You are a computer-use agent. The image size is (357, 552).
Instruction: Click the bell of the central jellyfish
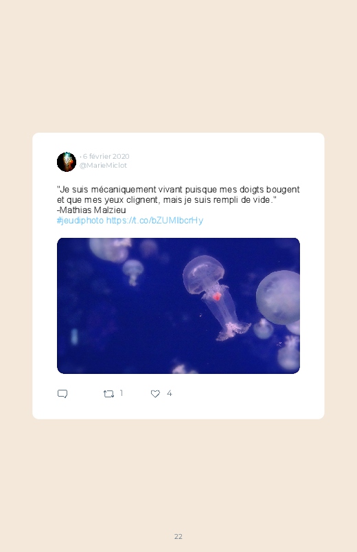click(x=204, y=274)
